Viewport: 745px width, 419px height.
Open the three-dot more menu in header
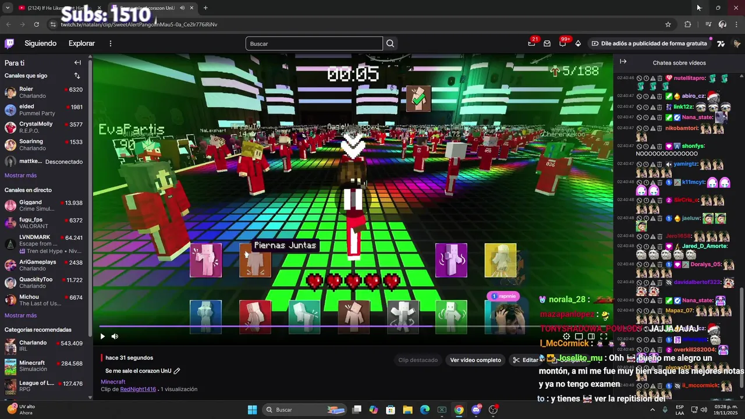pyautogui.click(x=111, y=44)
